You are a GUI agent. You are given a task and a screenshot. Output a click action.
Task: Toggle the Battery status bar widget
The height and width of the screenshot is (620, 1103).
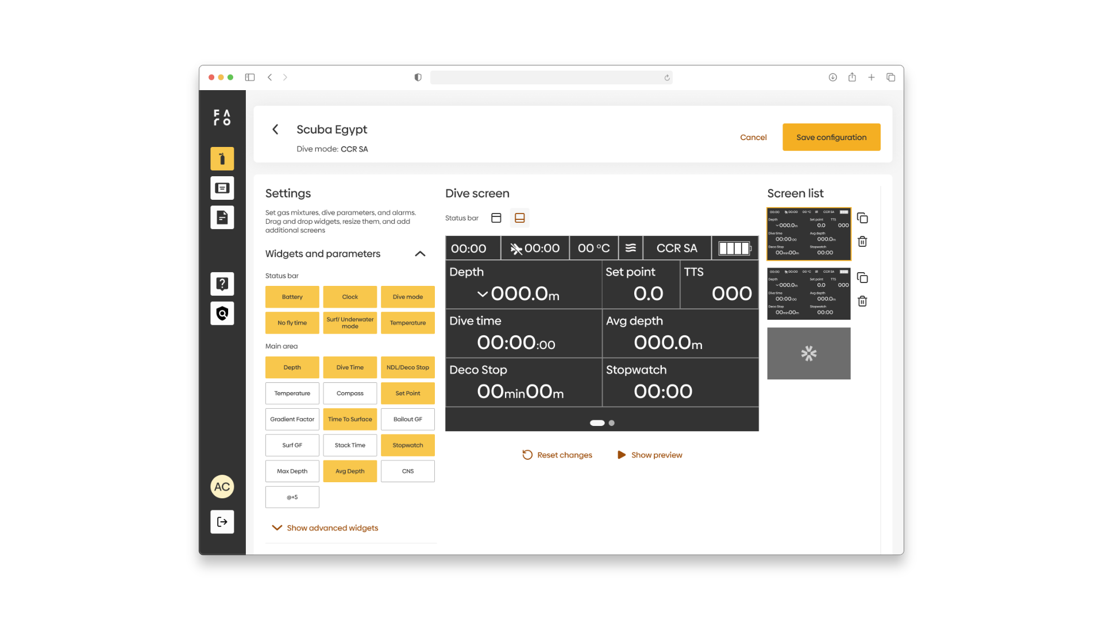292,297
